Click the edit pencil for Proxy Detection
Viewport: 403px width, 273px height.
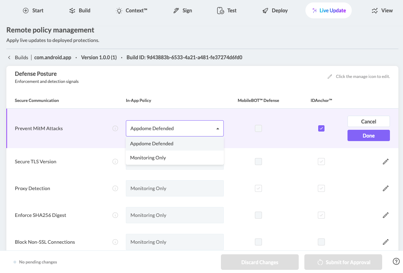385,188
